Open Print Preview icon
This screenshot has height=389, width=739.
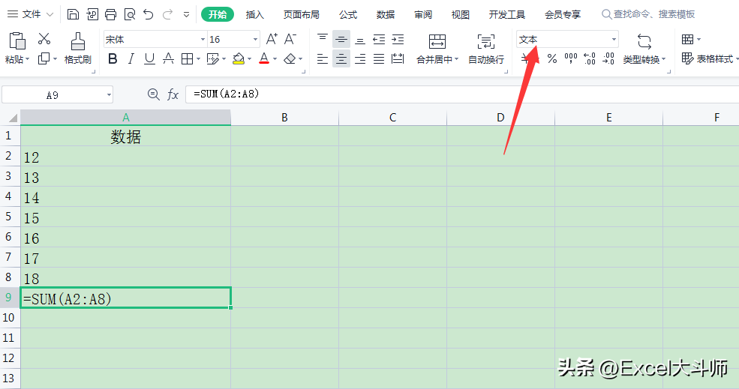coord(130,14)
